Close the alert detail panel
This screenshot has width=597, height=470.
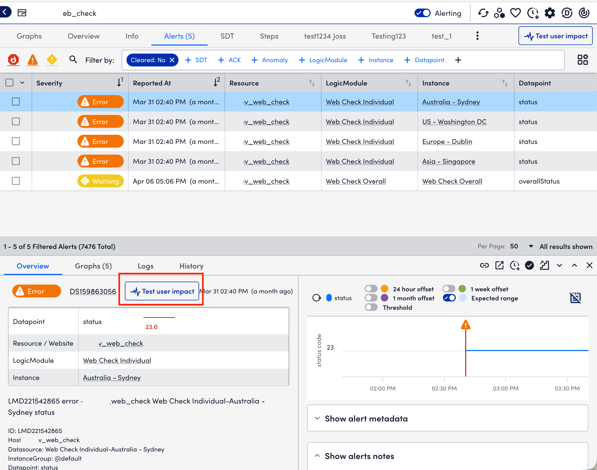(x=589, y=265)
